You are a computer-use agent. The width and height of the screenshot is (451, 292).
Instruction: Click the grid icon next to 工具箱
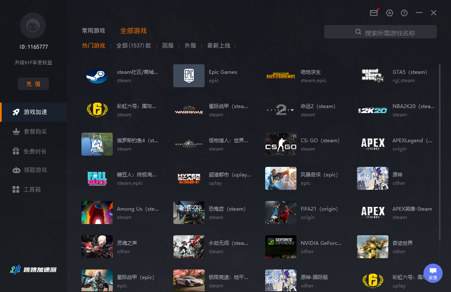(x=16, y=189)
